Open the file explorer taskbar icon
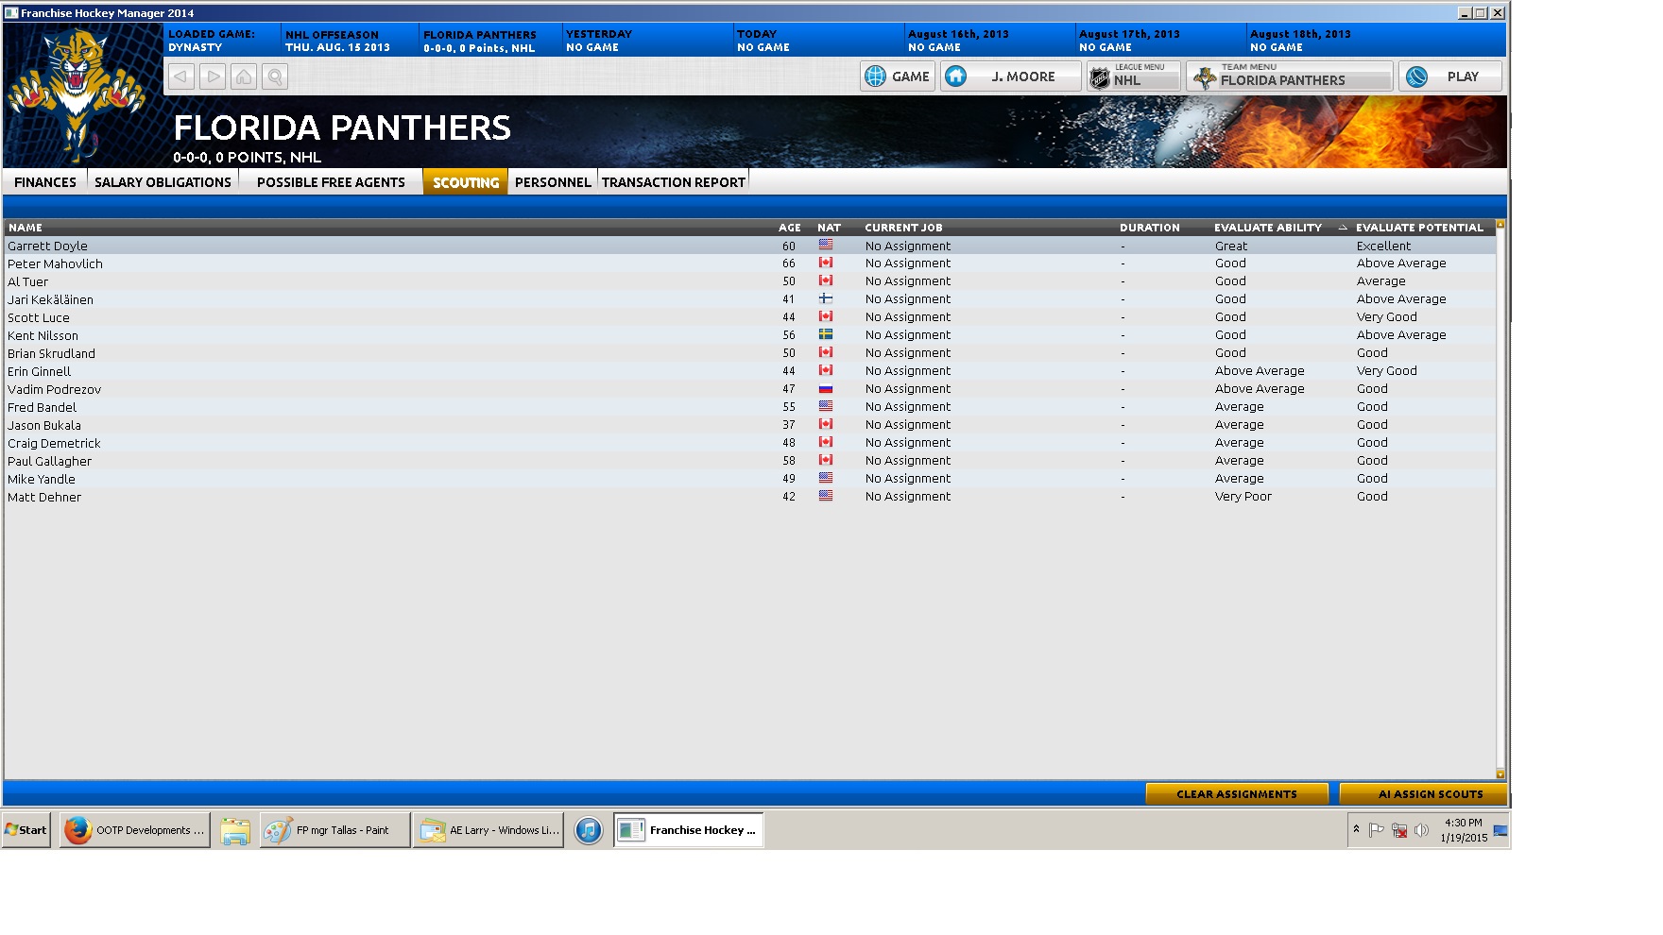Image resolution: width=1663 pixels, height=935 pixels. (234, 830)
